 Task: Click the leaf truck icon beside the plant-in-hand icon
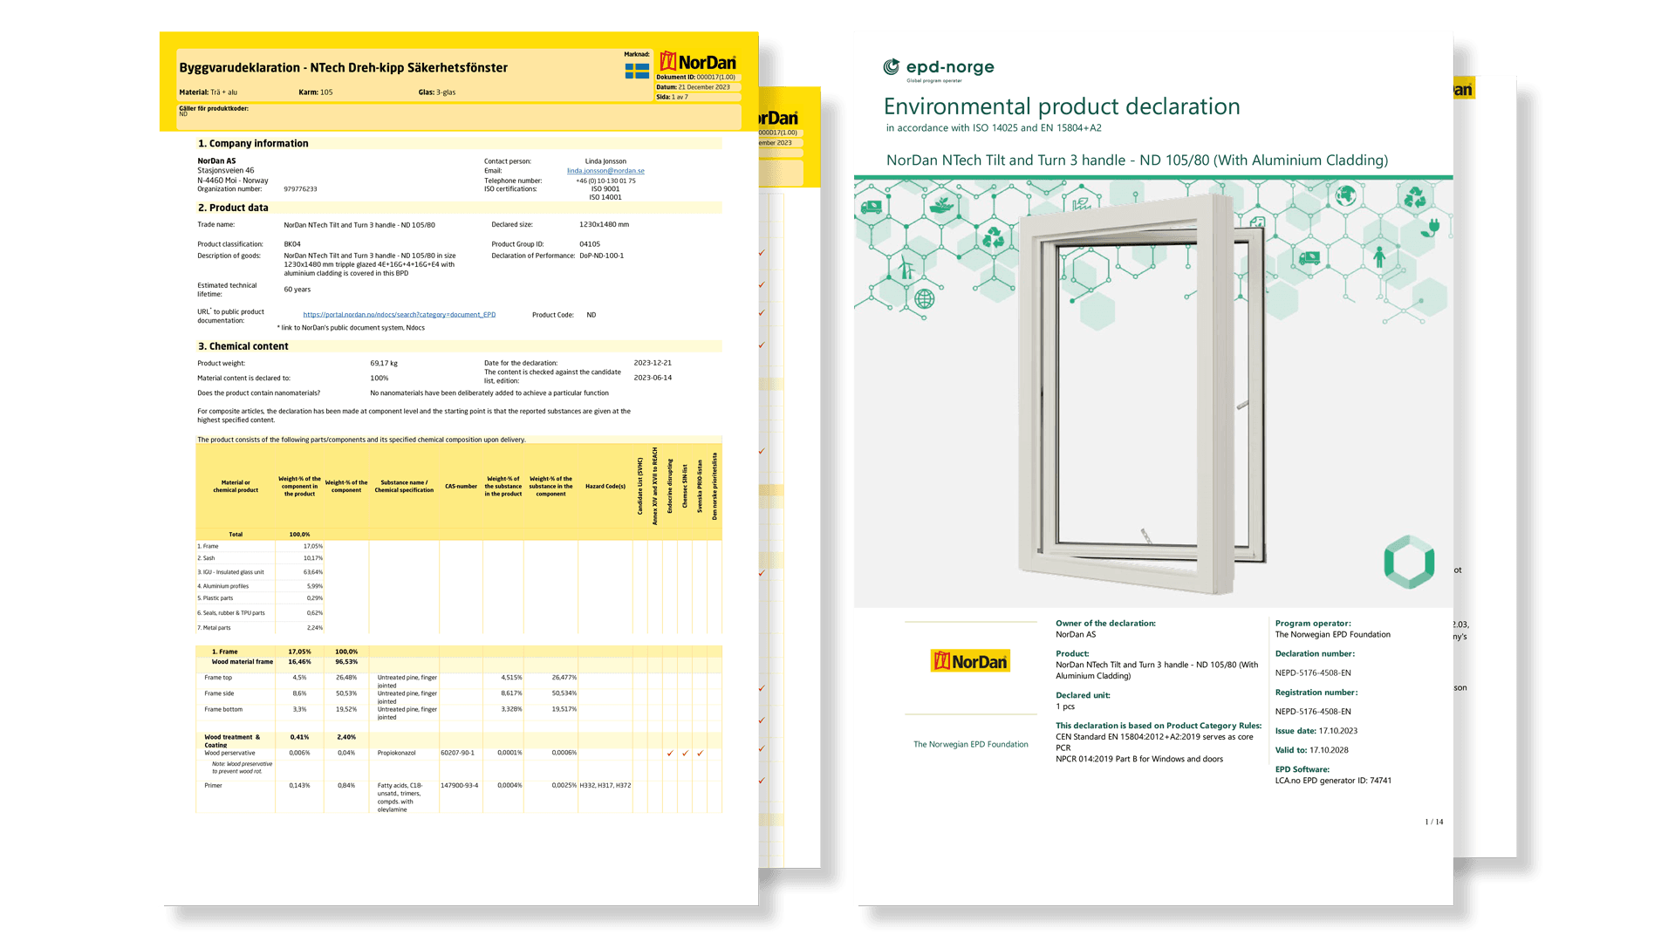pos(871,208)
